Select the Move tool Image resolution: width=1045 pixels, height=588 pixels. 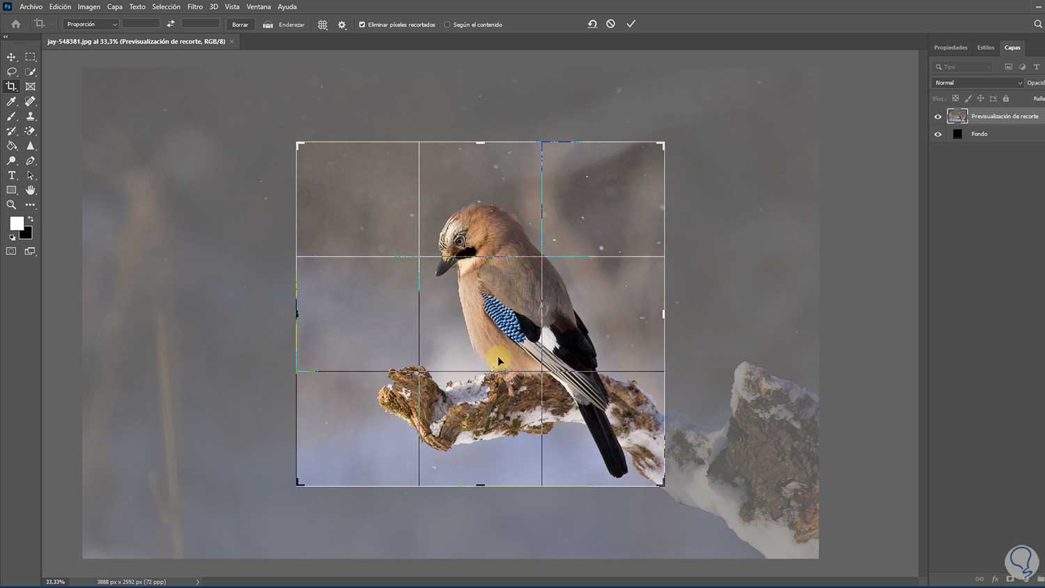(x=11, y=57)
